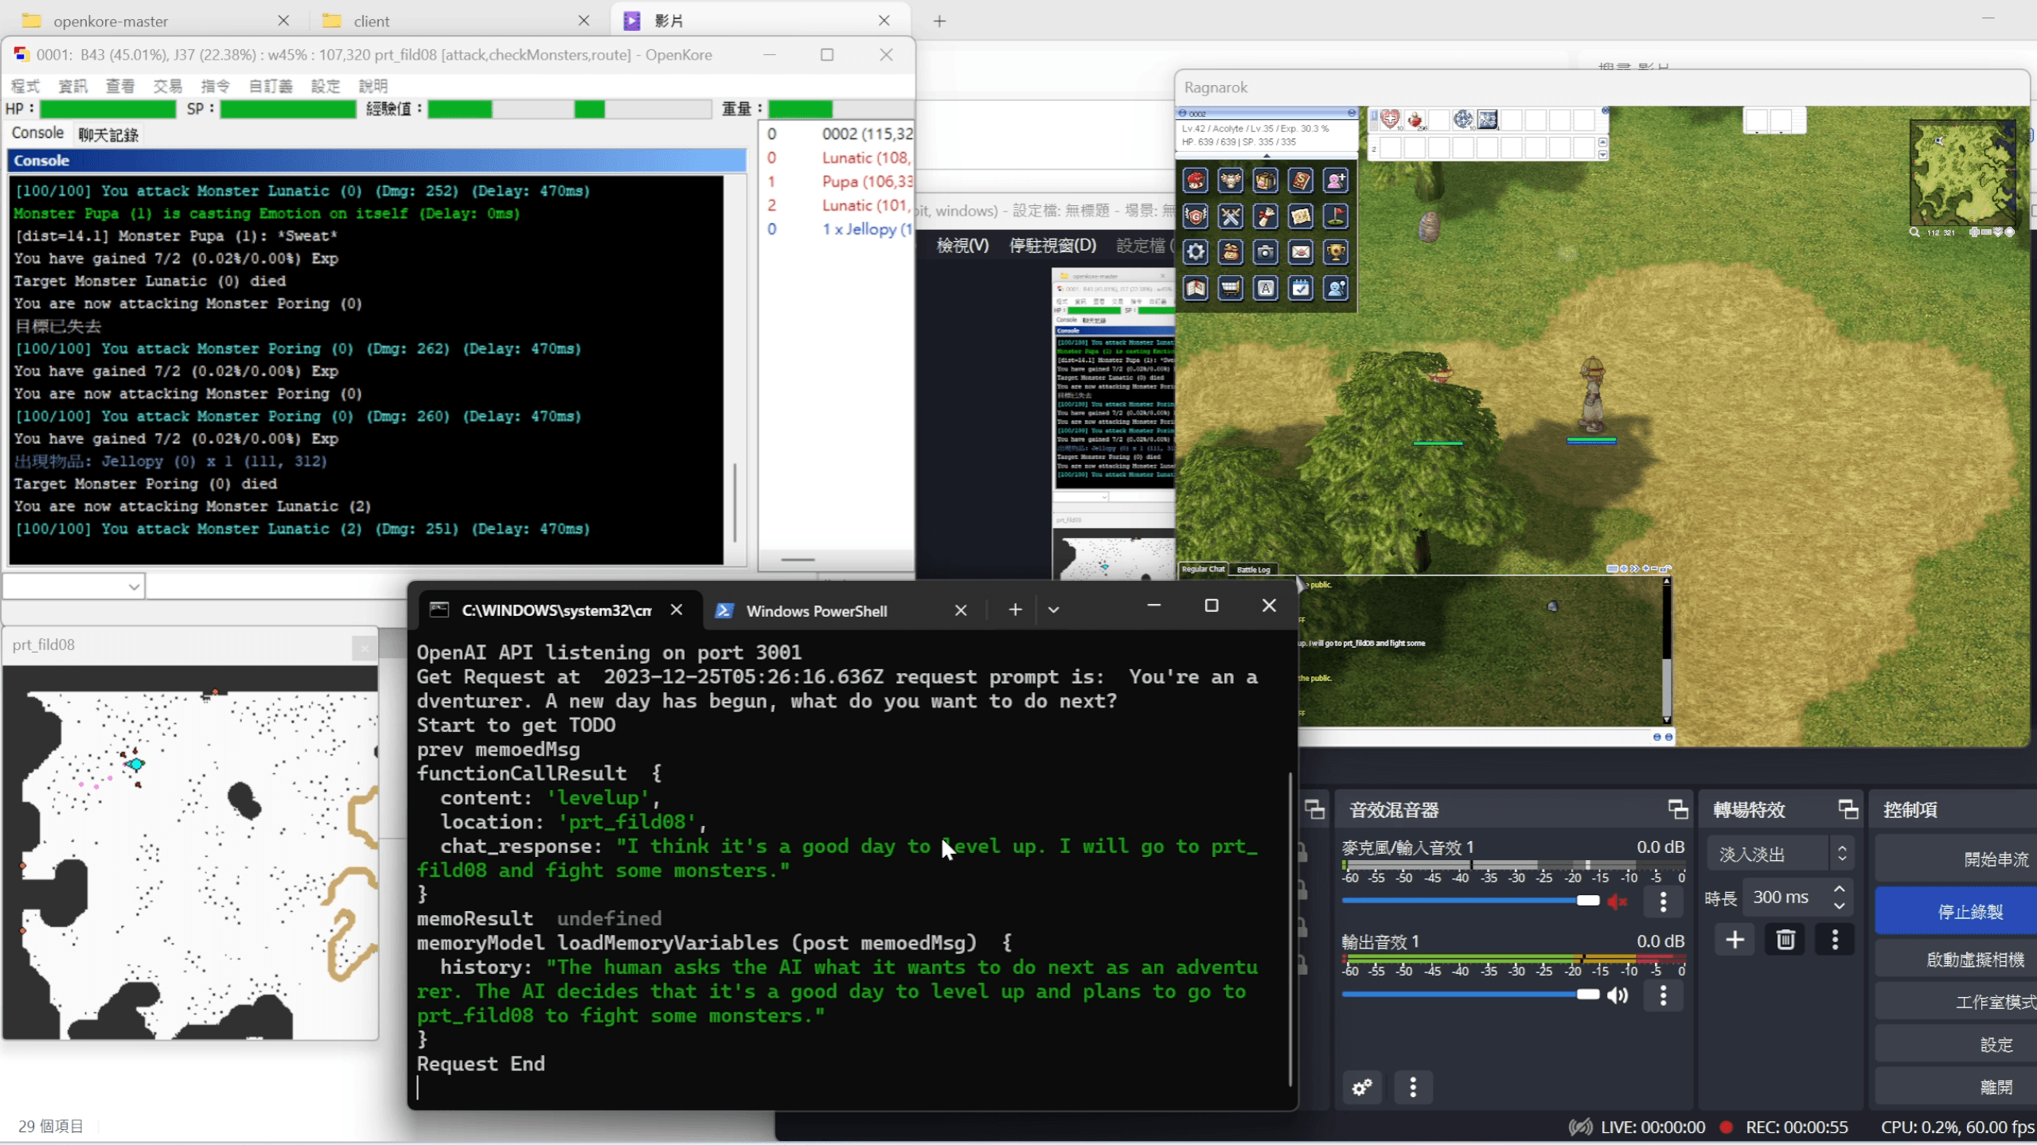Open the 程式 menu in OpenKore

tap(25, 86)
